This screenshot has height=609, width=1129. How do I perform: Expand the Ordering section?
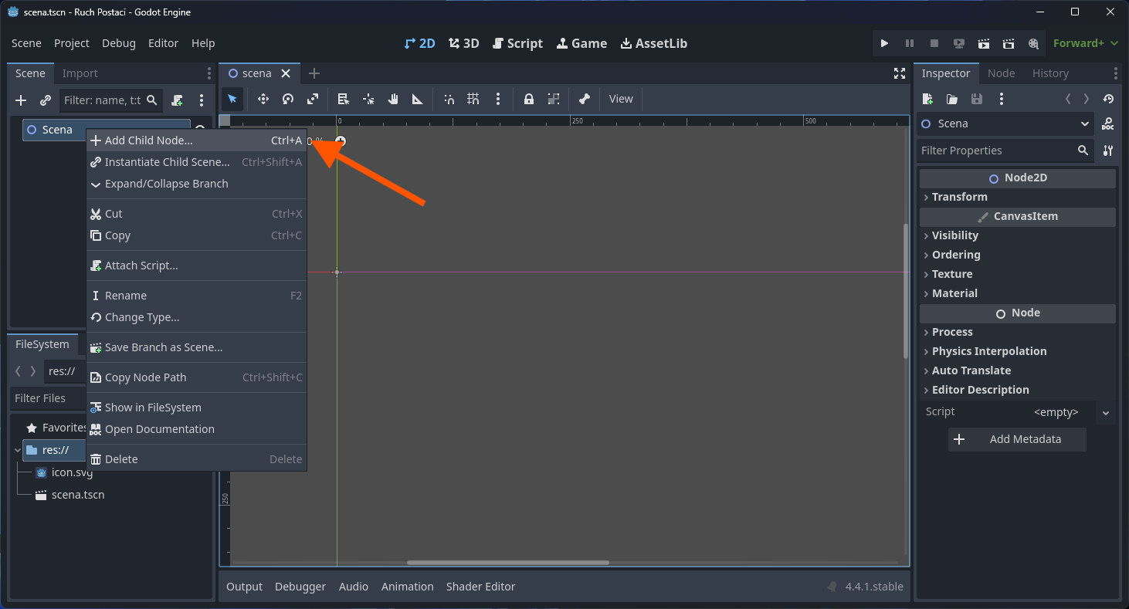(x=1017, y=255)
